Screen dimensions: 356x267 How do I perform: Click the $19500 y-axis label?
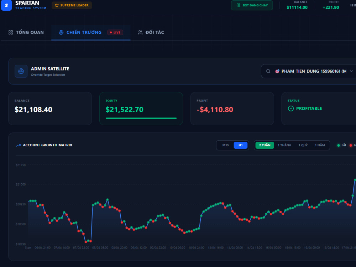21,224
